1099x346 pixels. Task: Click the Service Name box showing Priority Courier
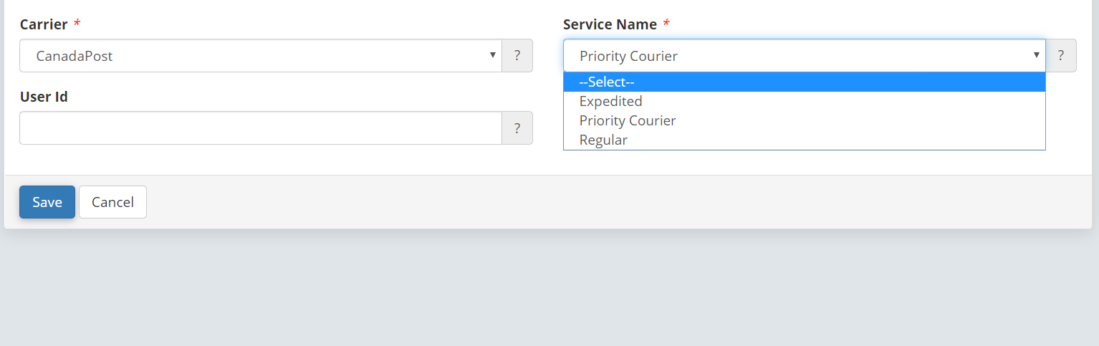coord(805,56)
